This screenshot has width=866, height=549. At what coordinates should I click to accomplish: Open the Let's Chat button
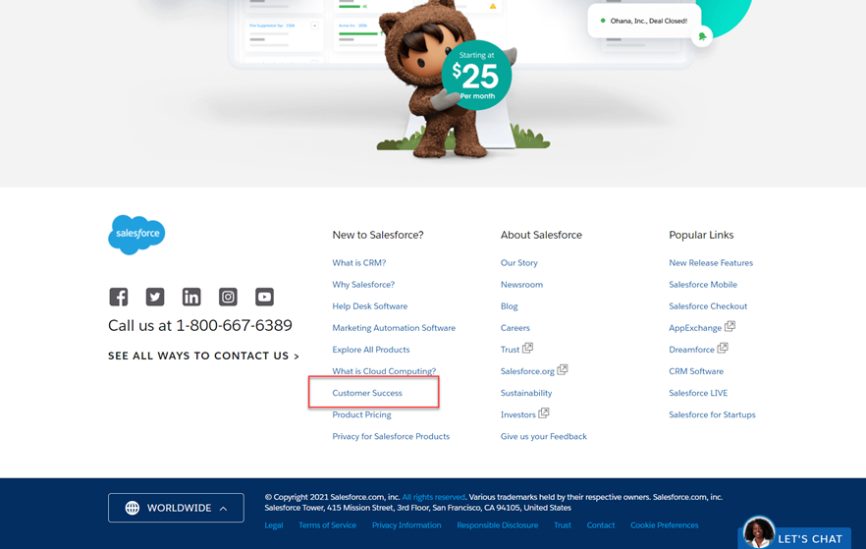click(794, 538)
